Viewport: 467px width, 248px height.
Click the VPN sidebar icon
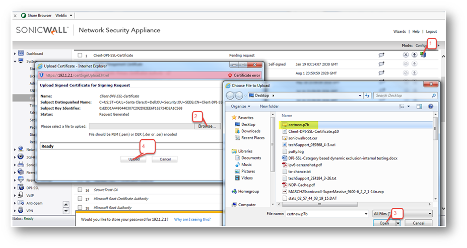(x=21, y=210)
